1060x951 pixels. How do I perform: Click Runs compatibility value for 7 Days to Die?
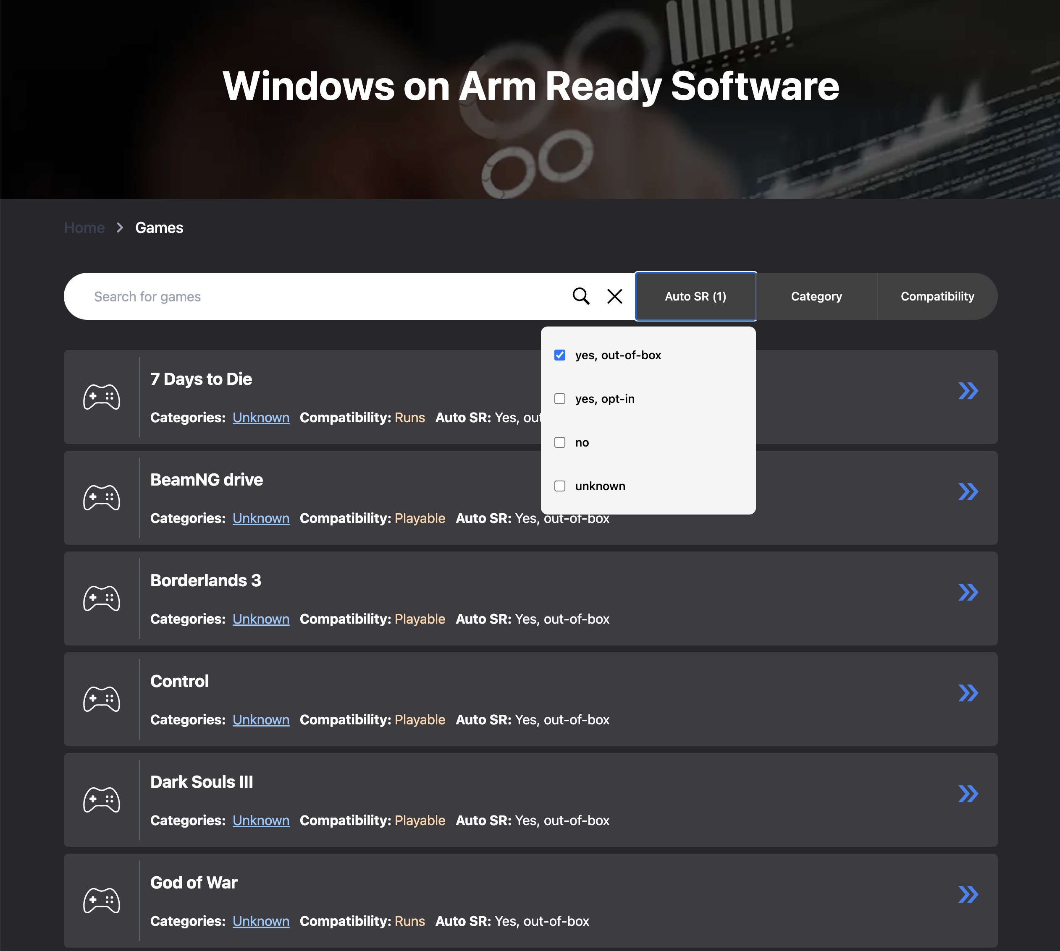pyautogui.click(x=409, y=418)
